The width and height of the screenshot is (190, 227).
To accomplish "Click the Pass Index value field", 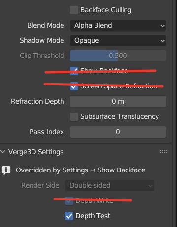I will (x=118, y=132).
